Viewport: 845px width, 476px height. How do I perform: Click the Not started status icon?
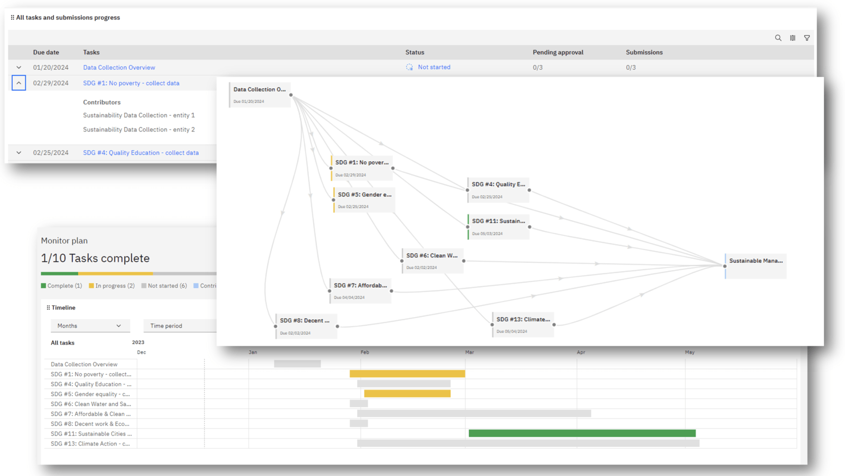click(x=409, y=67)
